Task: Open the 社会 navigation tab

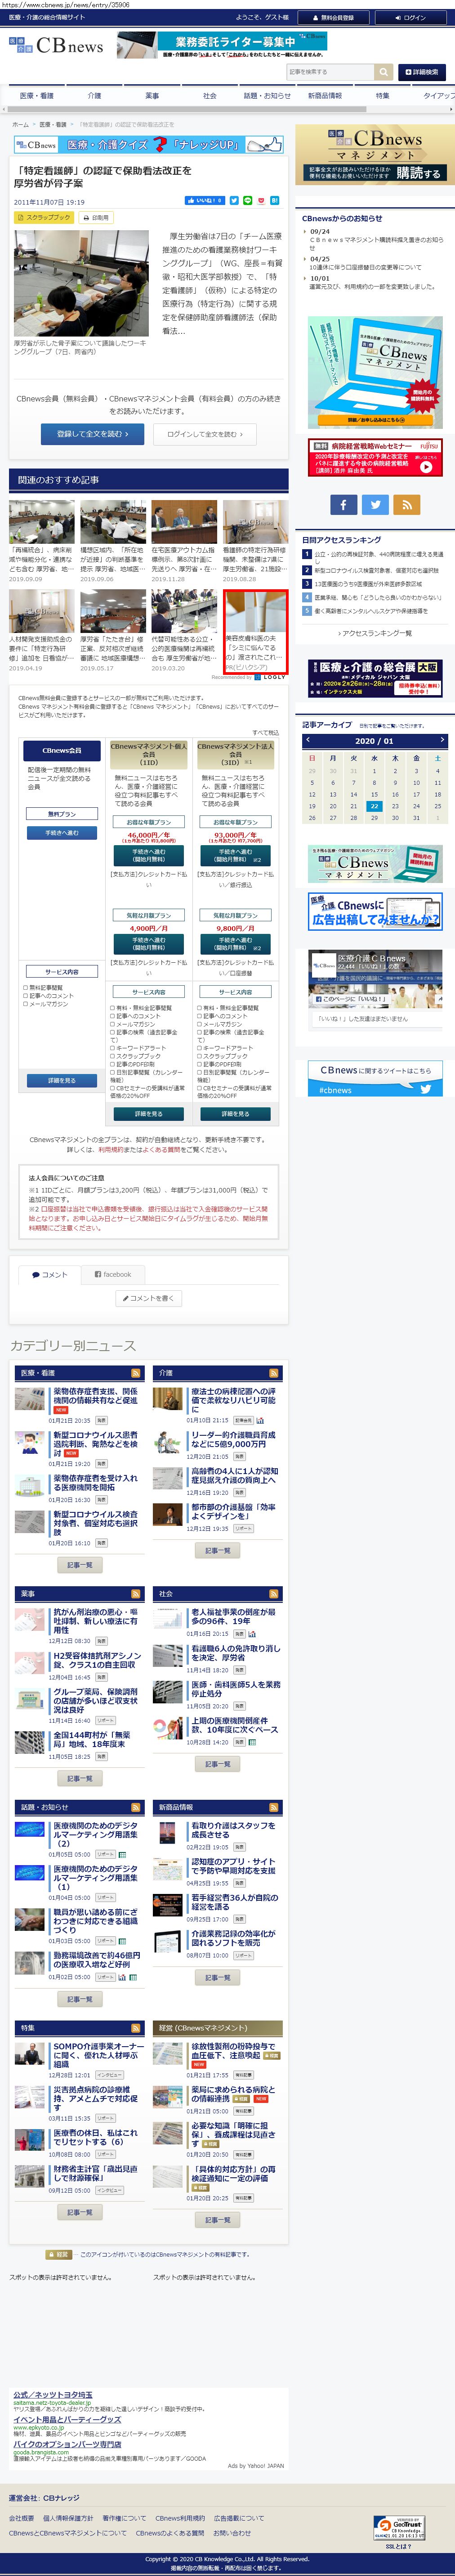Action: pos(210,96)
